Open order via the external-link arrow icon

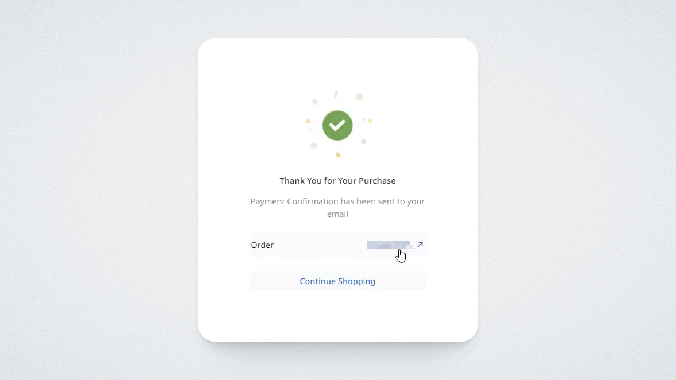coord(420,245)
